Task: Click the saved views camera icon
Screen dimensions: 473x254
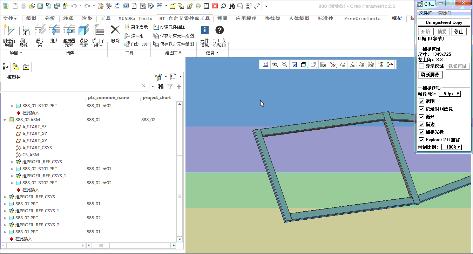Action: click(x=323, y=64)
